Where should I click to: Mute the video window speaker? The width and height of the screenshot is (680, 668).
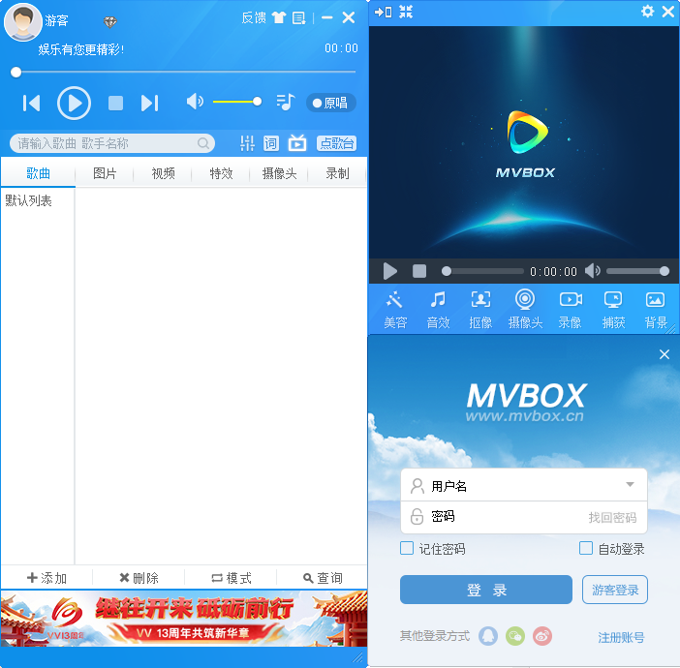[593, 271]
